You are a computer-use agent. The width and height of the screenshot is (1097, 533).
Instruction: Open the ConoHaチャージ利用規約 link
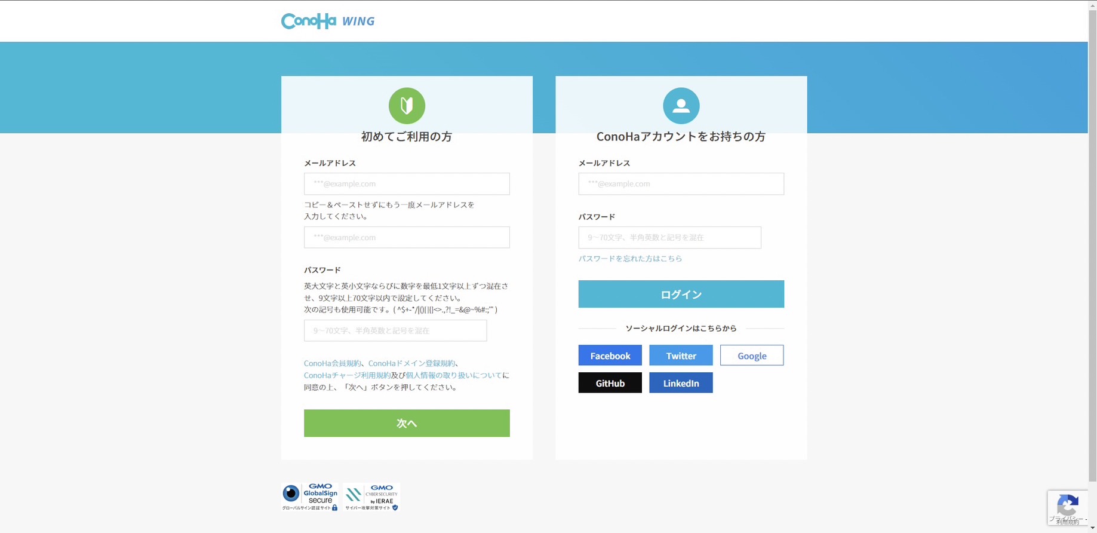click(x=347, y=375)
